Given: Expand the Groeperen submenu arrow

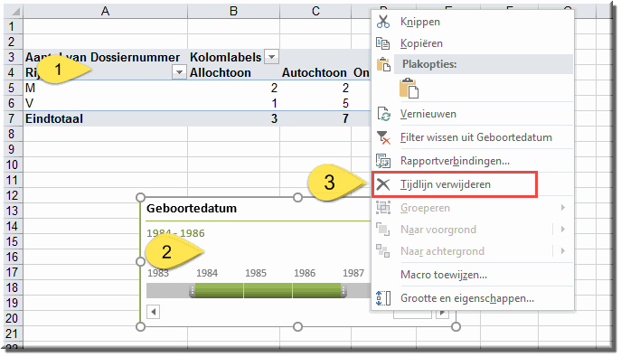Looking at the screenshot, I should (563, 207).
